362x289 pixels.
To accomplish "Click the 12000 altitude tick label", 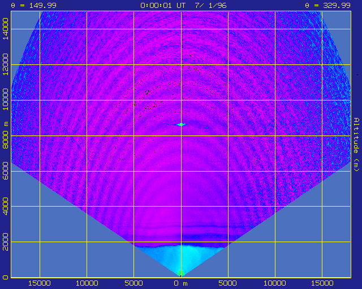I will (x=5, y=64).
